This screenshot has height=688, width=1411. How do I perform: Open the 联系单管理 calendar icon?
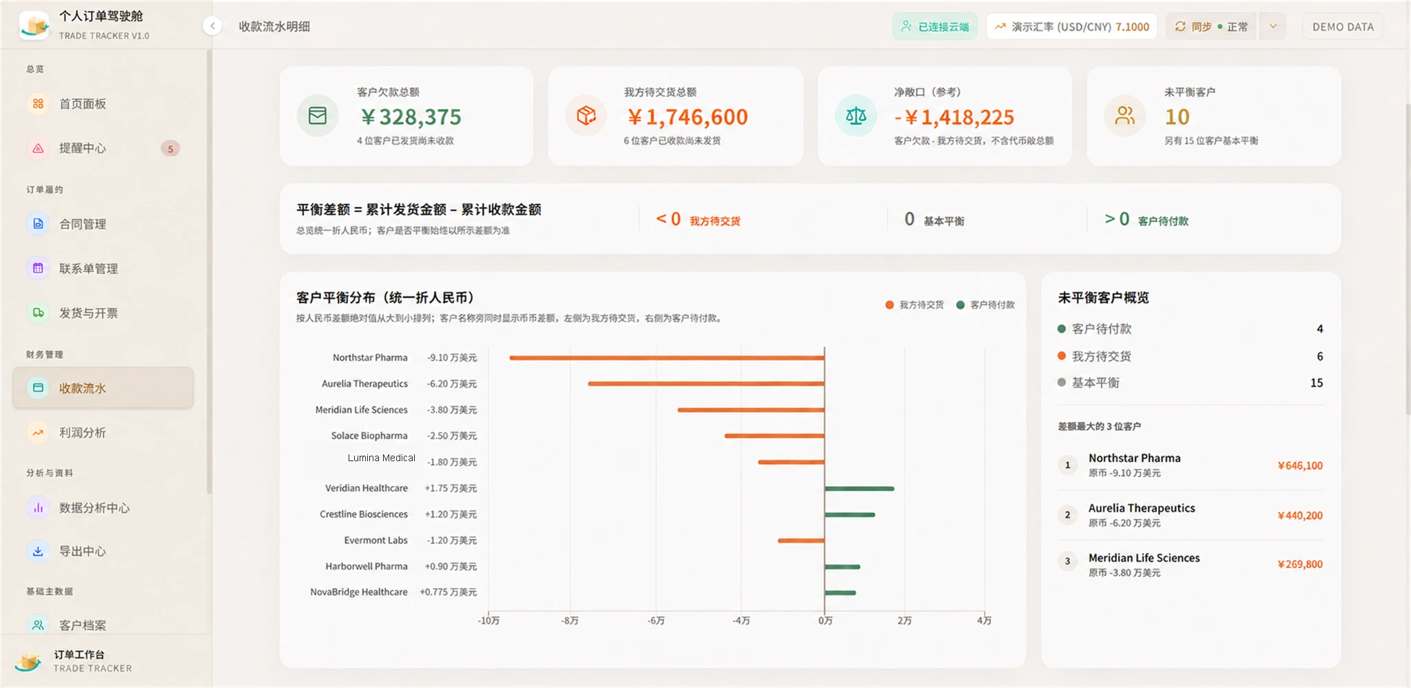tap(38, 268)
